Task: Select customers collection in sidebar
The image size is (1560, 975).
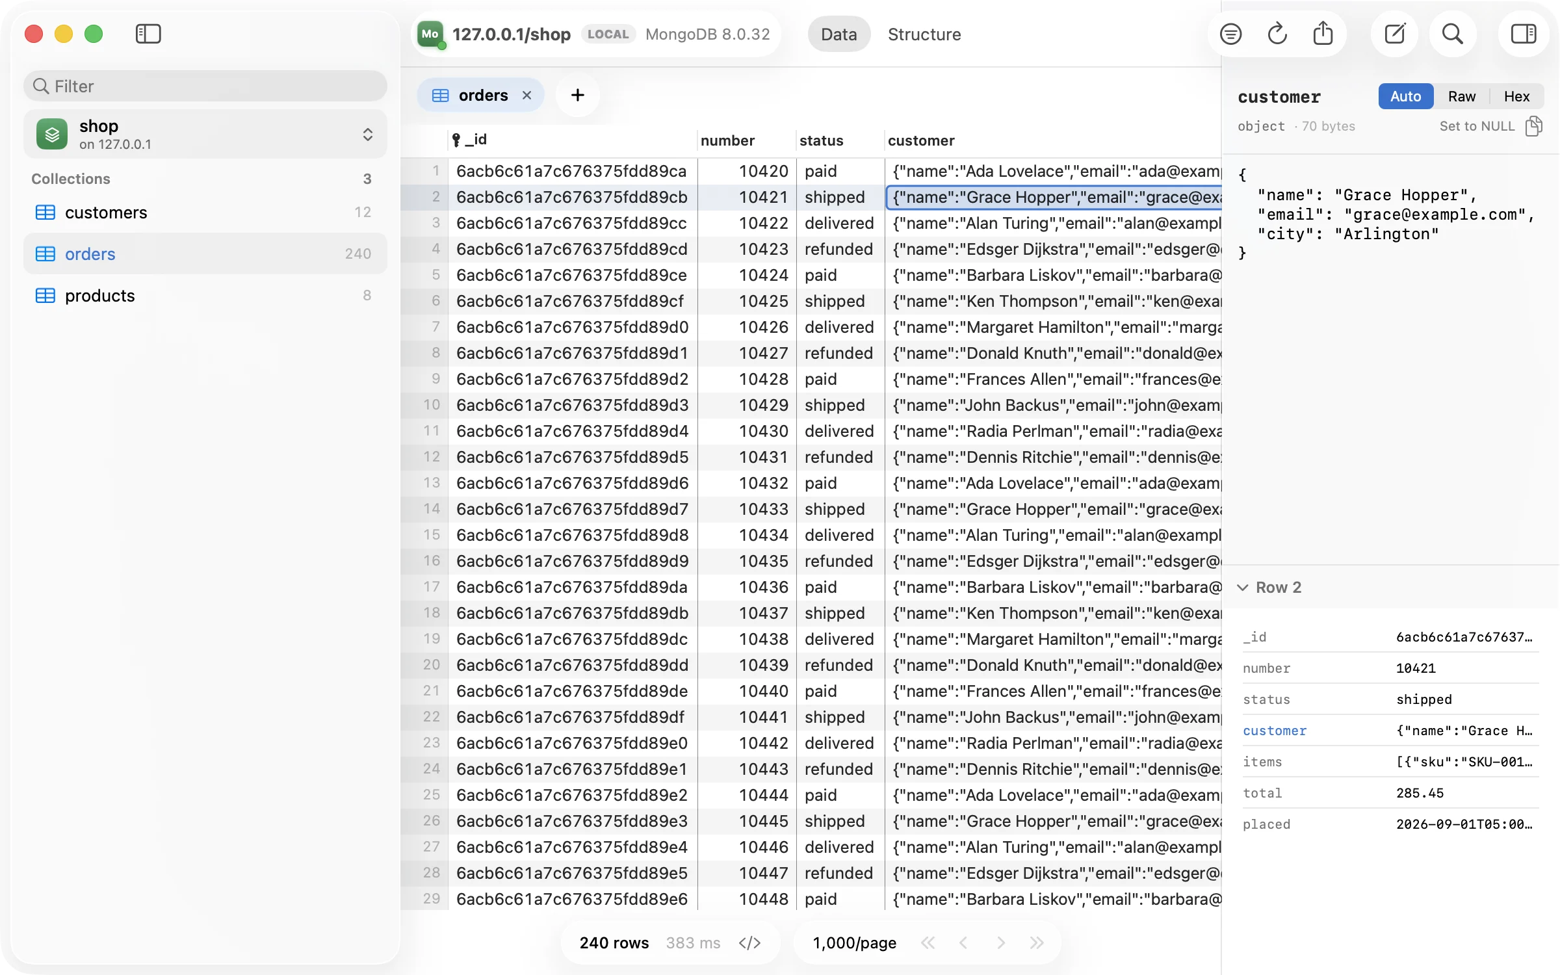Action: 205,213
